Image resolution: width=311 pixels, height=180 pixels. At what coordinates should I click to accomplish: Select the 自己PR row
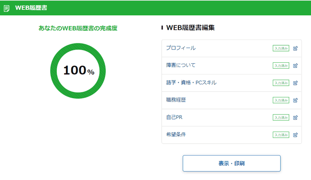click(x=231, y=117)
